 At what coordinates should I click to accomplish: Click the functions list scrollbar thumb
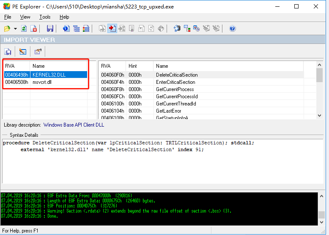(320, 75)
